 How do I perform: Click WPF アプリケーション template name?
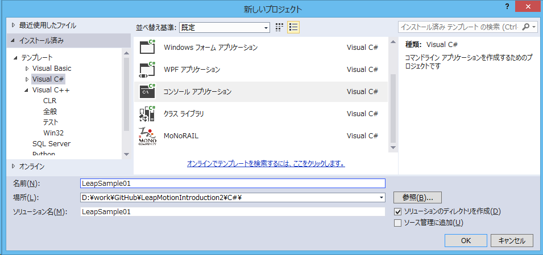pyautogui.click(x=192, y=70)
